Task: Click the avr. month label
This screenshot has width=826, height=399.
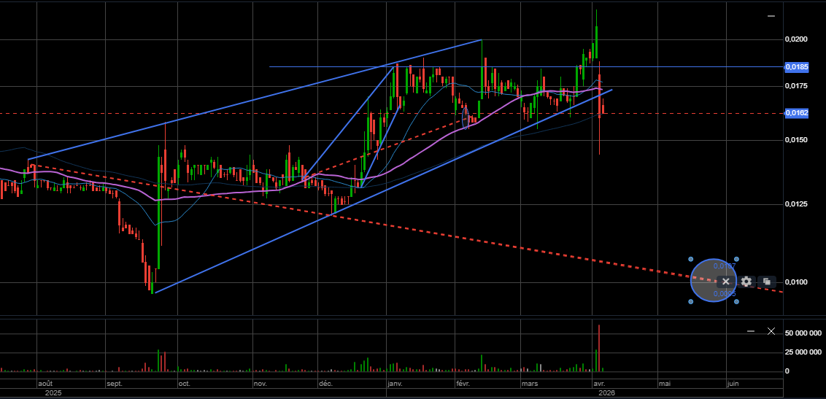Action: [x=600, y=384]
